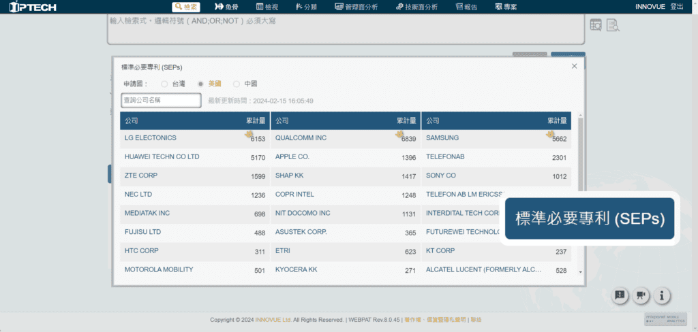Screen dimensions: 698x332
Task: Open the 檢索 tab in navigation
Action: 186,7
